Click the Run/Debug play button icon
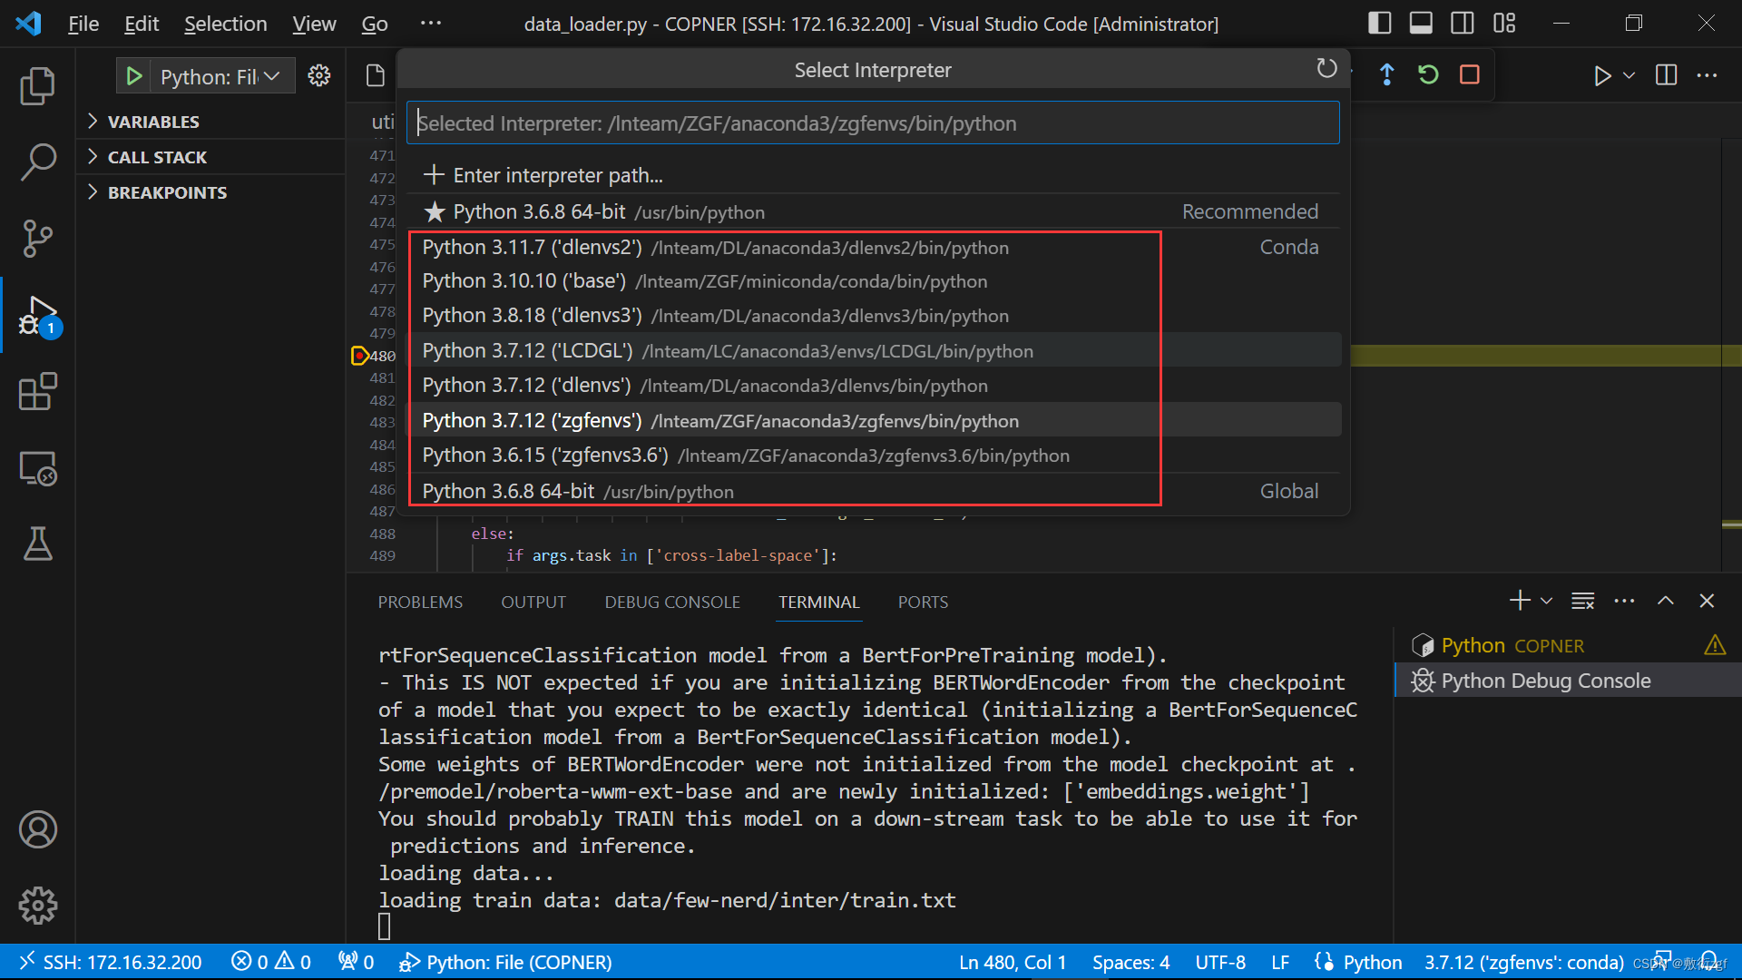This screenshot has width=1742, height=980. (x=1604, y=74)
